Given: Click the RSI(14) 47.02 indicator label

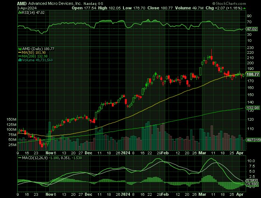Looking at the screenshot, I should [33, 13].
